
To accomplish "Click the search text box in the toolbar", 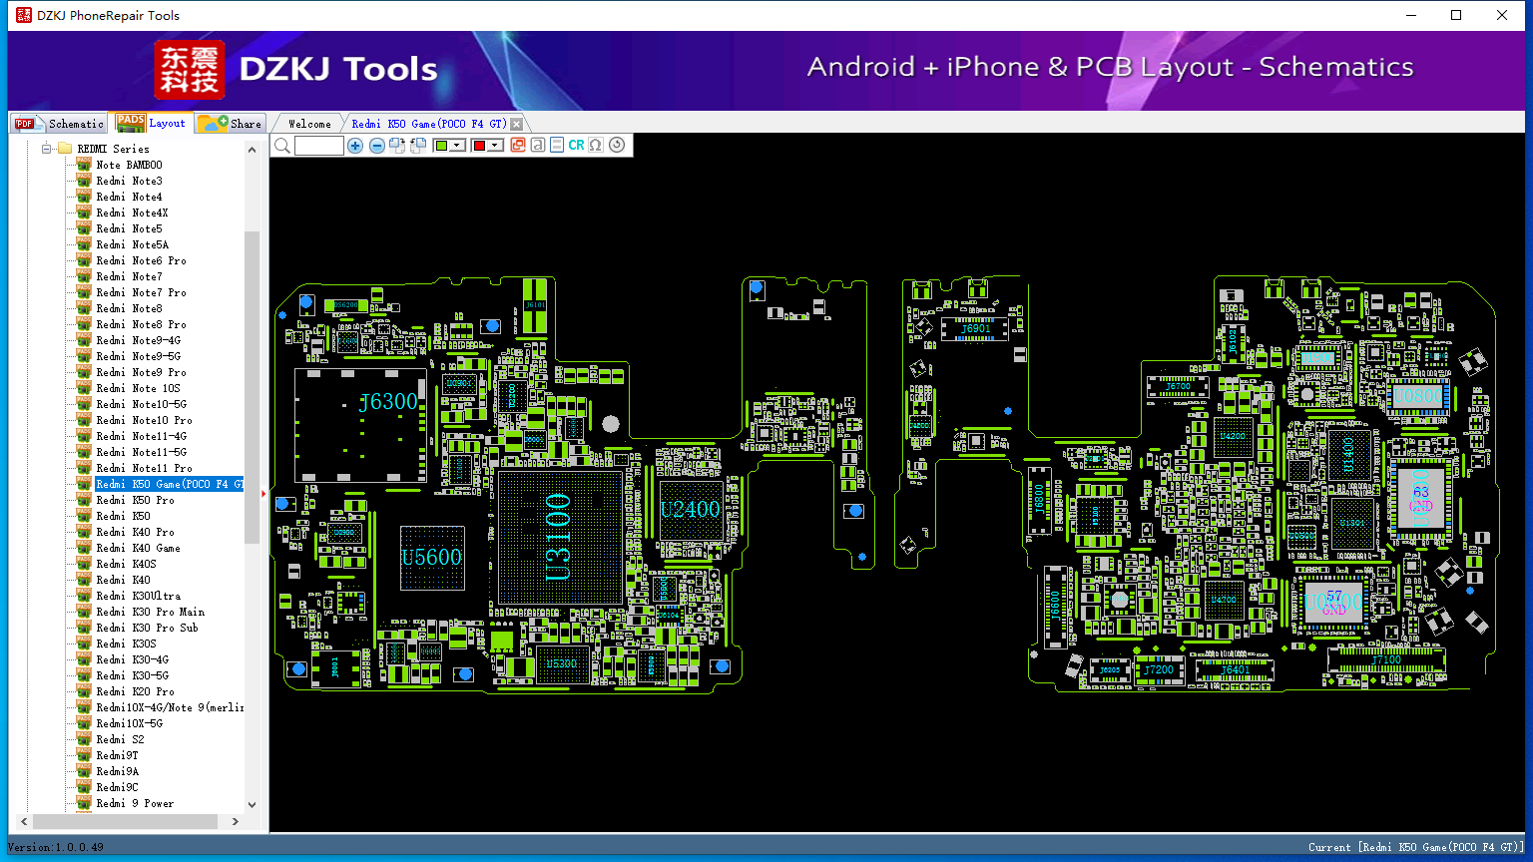I will tap(319, 146).
